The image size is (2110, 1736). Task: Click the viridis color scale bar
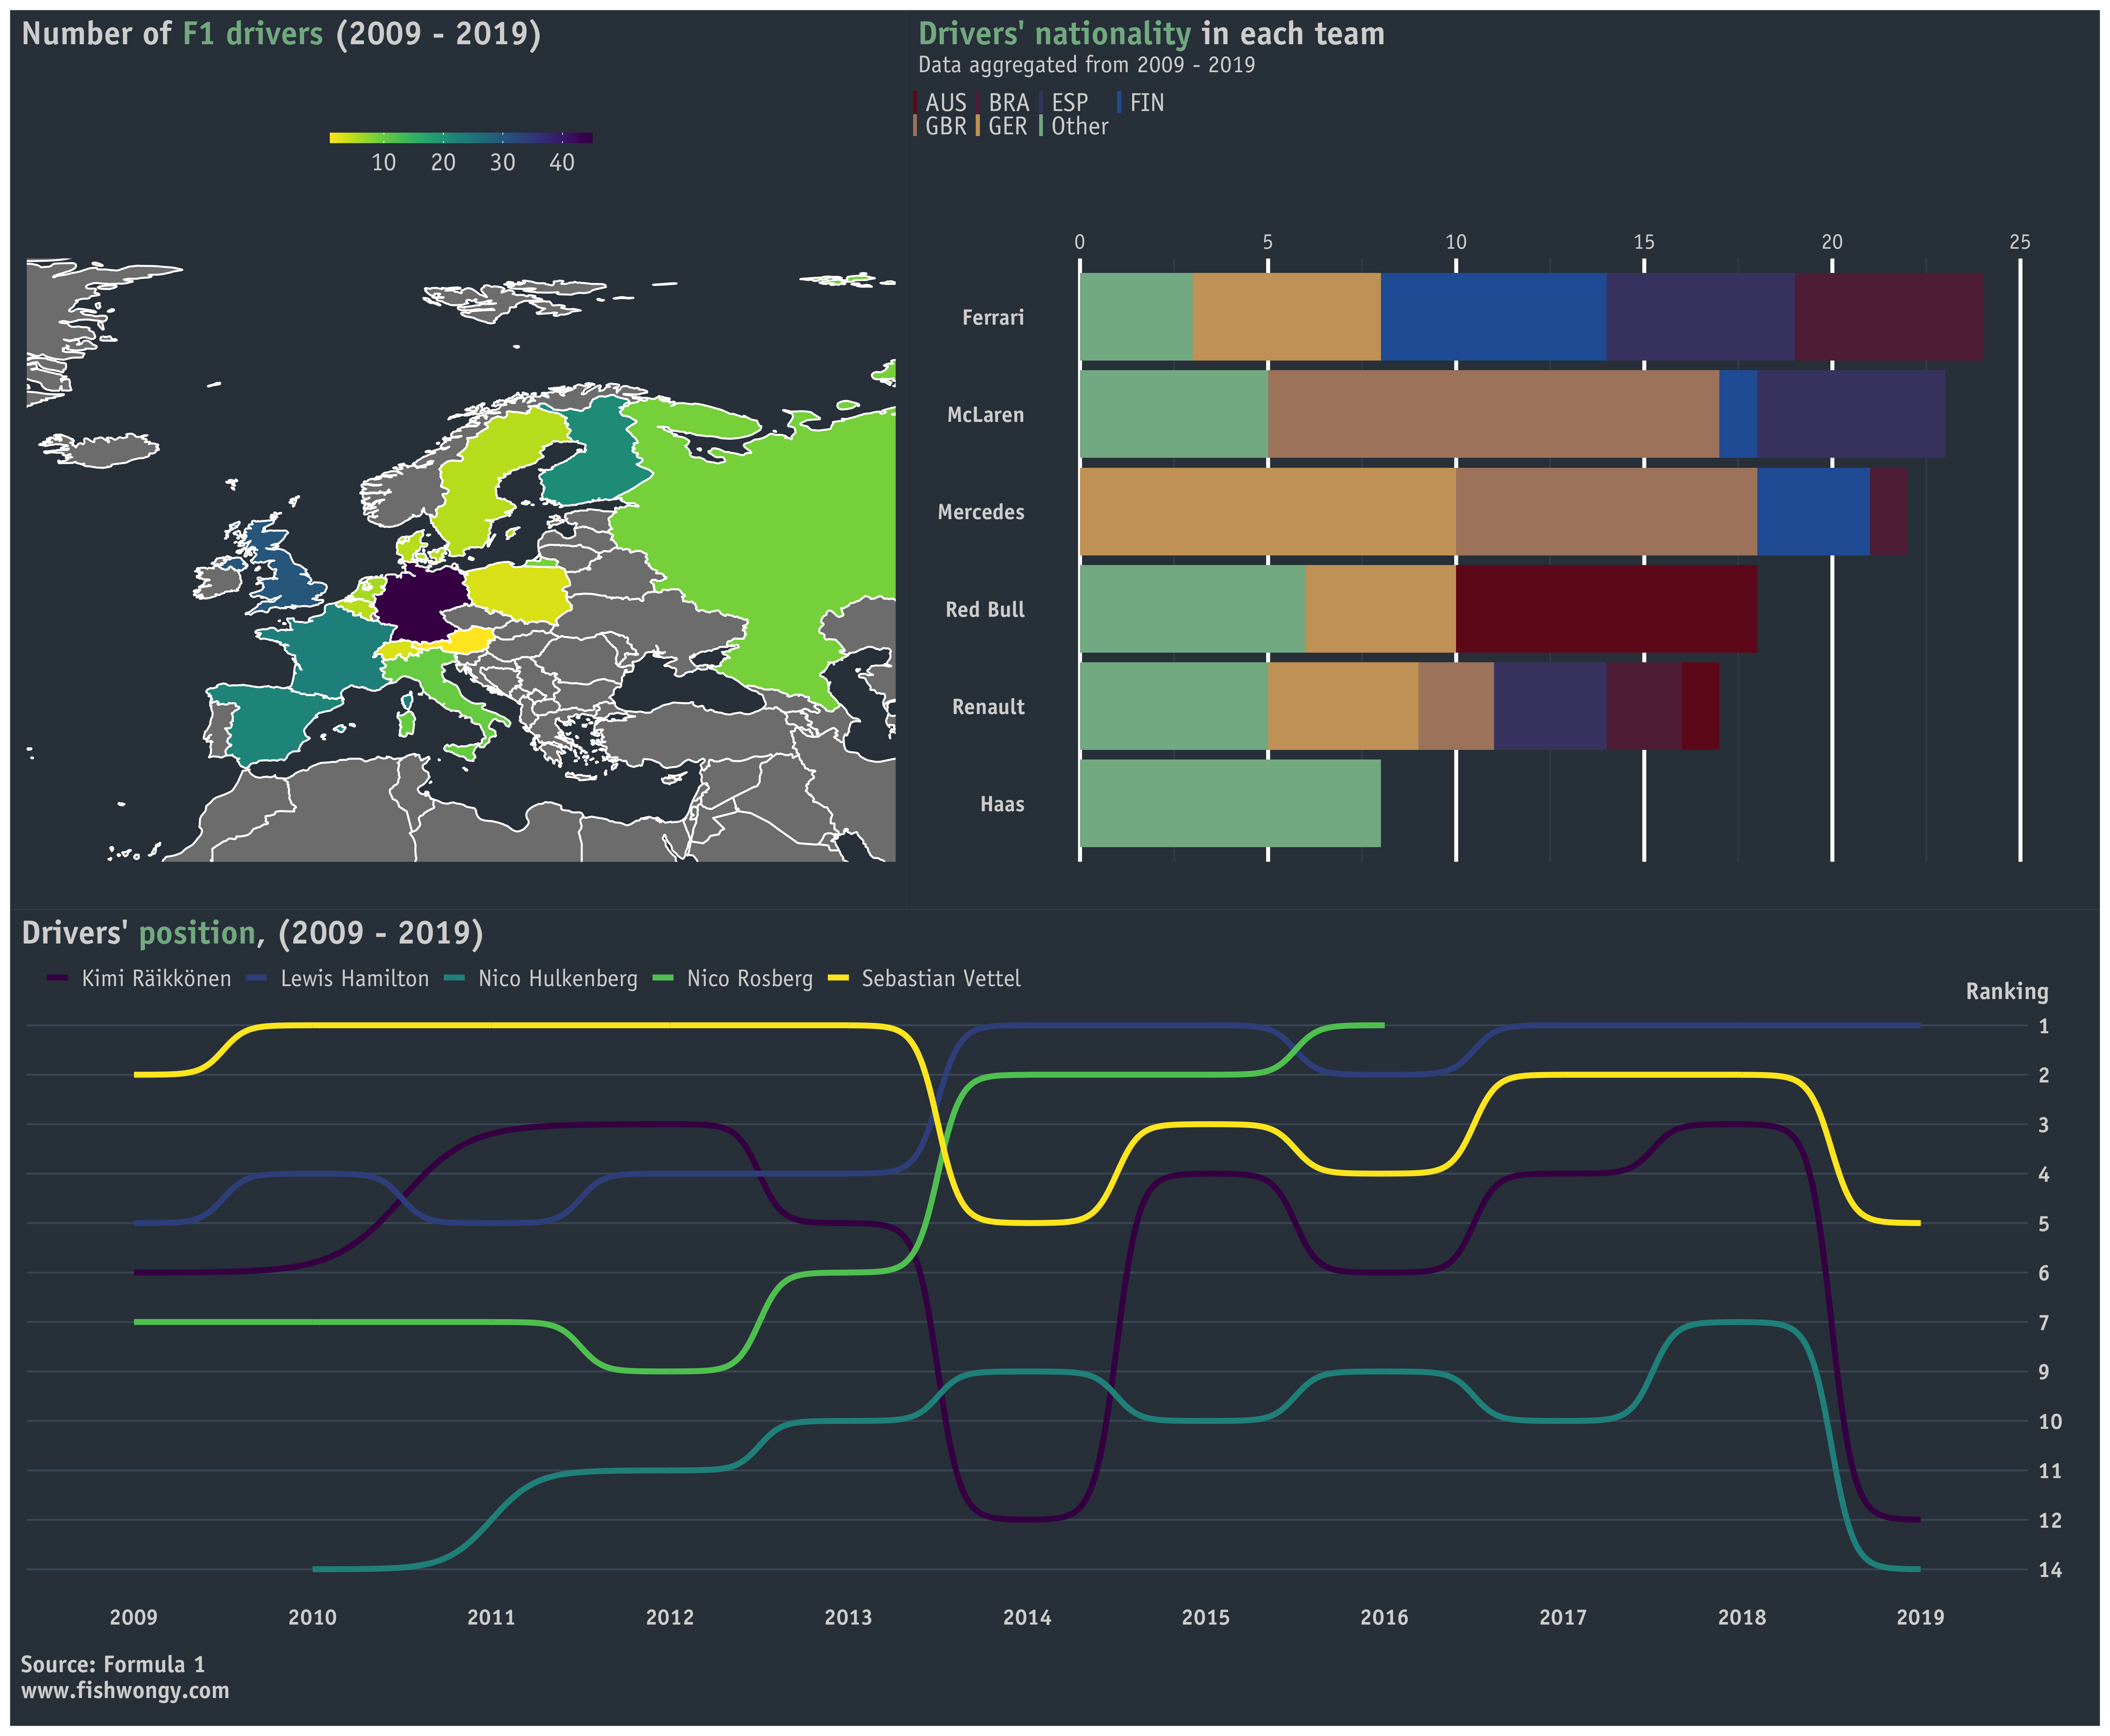pyautogui.click(x=461, y=138)
